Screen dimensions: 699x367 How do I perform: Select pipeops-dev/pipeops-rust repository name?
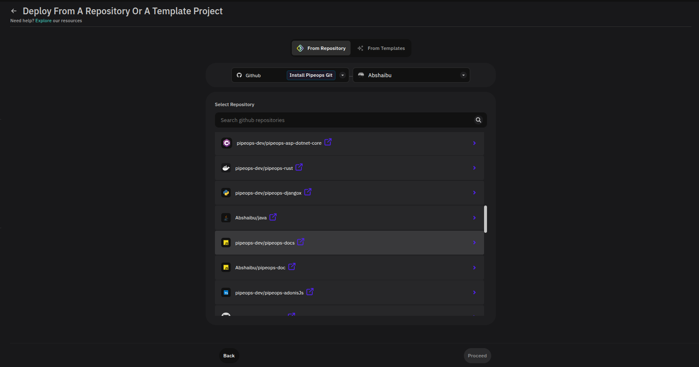[x=264, y=168]
